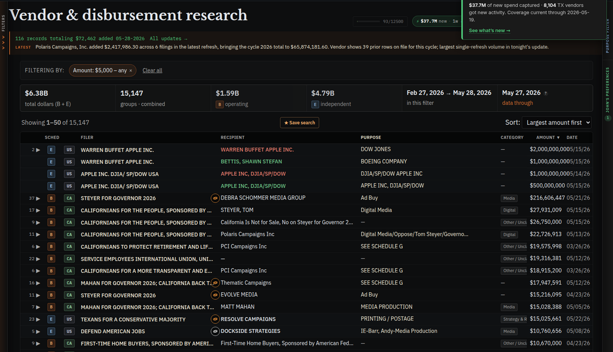Viewport: 613px width, 352px height.
Task: Select the FILER column header
Action: (87, 137)
